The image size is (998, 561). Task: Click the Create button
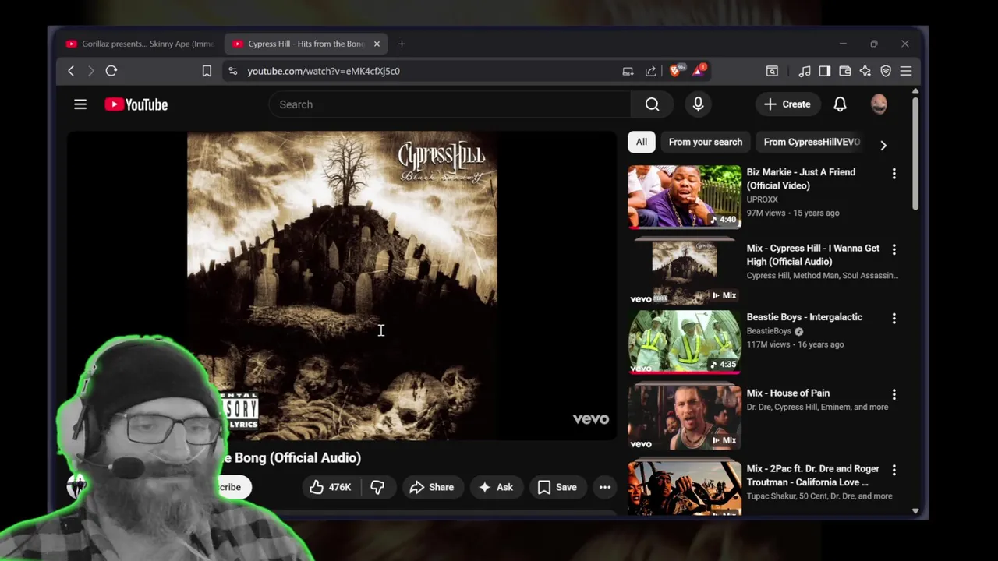[787, 104]
